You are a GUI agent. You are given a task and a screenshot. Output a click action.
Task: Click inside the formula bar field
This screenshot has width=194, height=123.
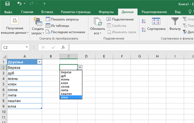132,47
